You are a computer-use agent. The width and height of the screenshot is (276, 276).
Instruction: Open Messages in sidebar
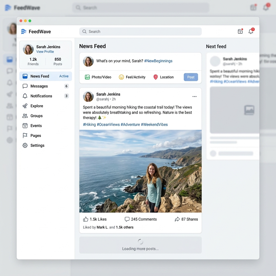(46, 86)
